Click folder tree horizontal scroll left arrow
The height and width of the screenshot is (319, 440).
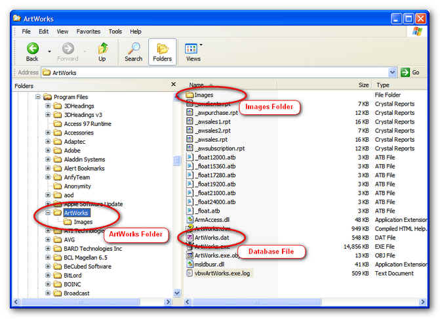tap(16, 302)
